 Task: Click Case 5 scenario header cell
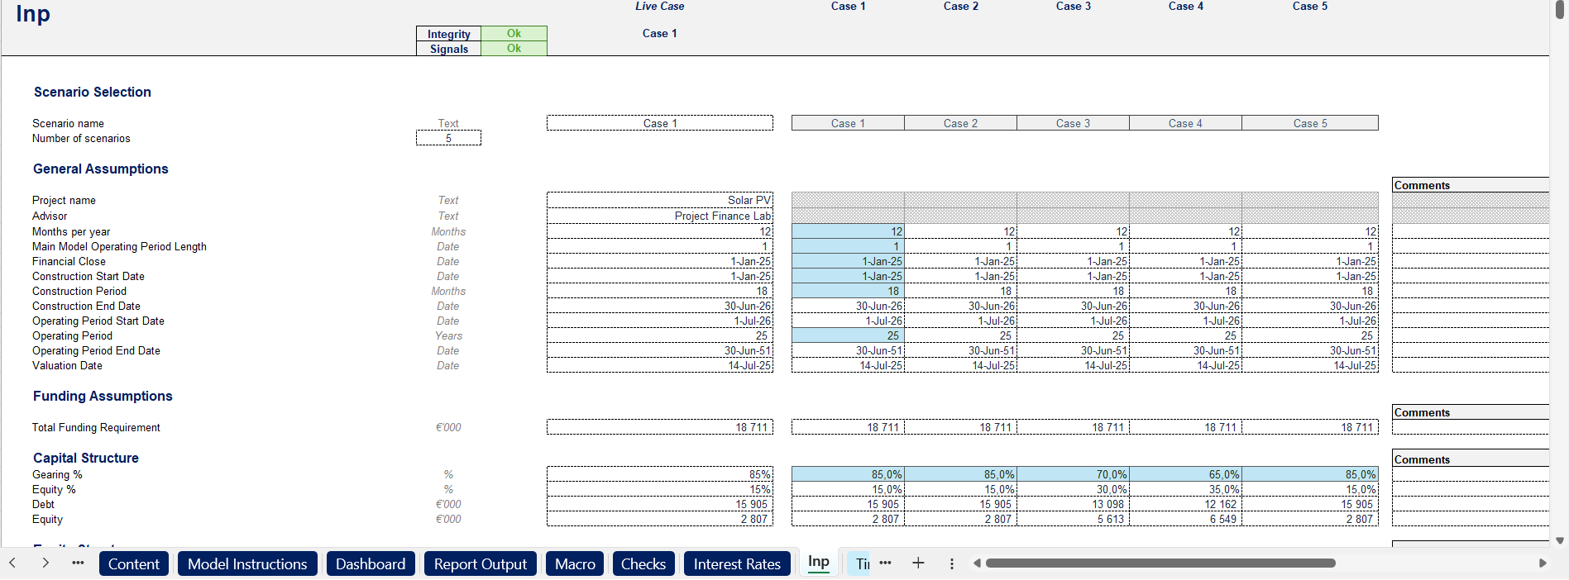(1310, 123)
